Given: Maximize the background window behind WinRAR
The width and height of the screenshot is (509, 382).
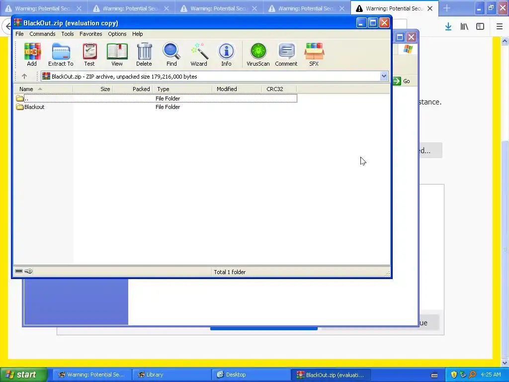Looking at the screenshot, I should (x=400, y=37).
